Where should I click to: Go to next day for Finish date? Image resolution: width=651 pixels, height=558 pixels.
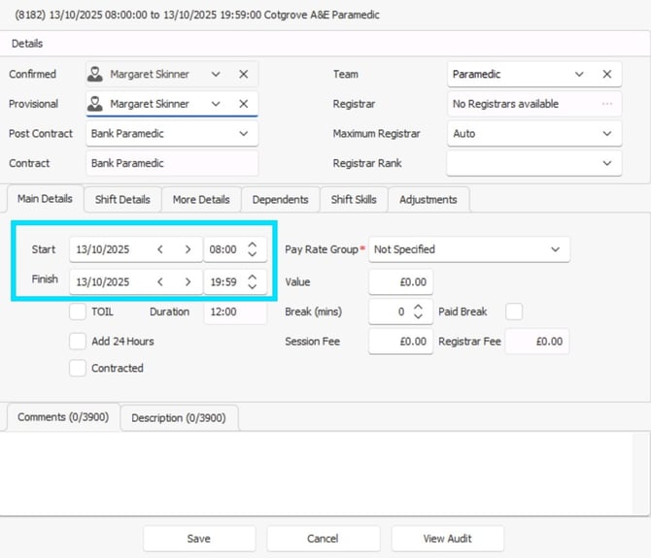click(188, 281)
